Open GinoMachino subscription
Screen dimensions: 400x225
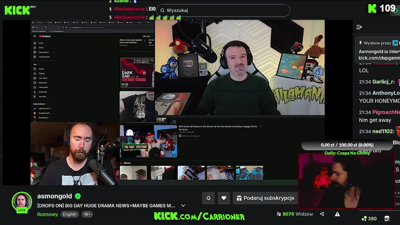point(41,117)
